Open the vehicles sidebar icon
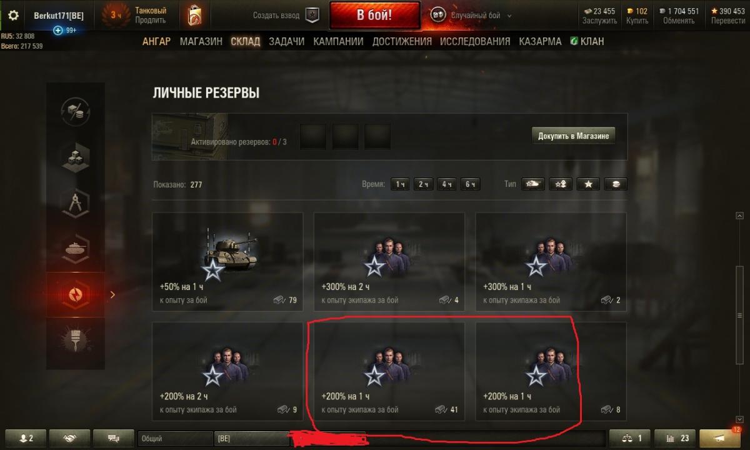750x450 pixels. tap(76, 249)
